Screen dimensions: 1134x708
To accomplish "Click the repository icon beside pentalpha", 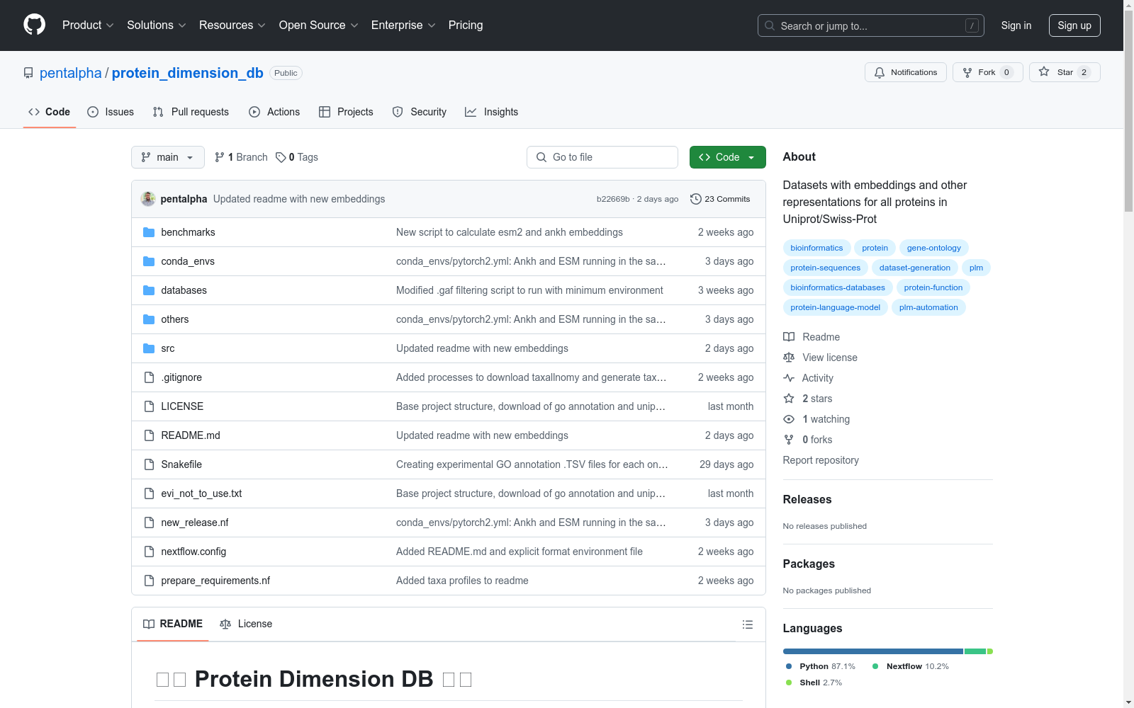I will tap(28, 73).
